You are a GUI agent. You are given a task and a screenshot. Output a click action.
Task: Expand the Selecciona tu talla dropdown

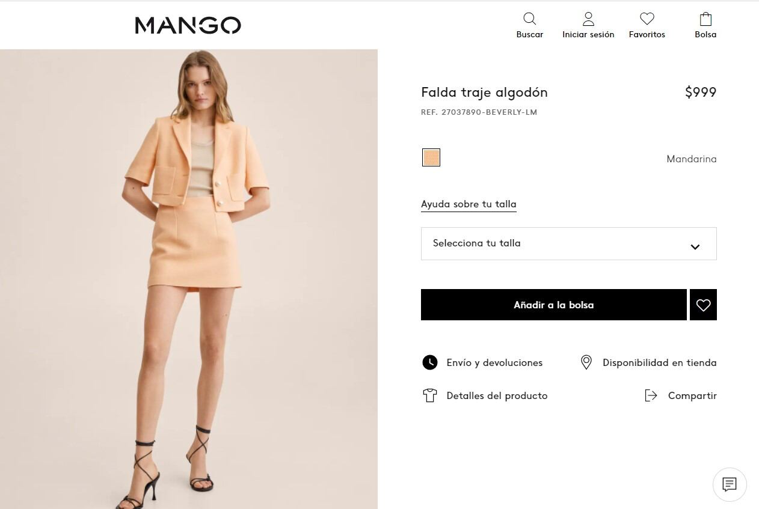click(568, 243)
